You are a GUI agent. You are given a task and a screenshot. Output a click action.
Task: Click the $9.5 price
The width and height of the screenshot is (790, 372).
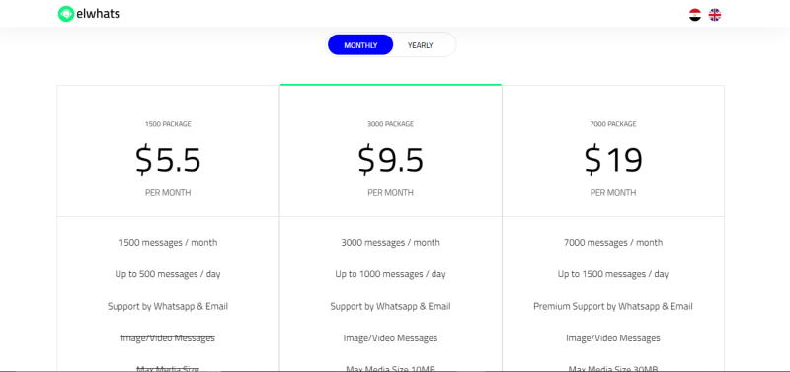[x=390, y=159]
